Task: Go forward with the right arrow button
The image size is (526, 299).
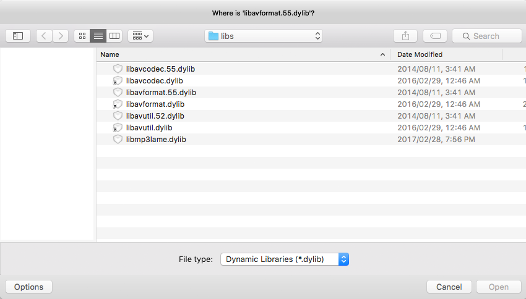Action: (x=61, y=36)
